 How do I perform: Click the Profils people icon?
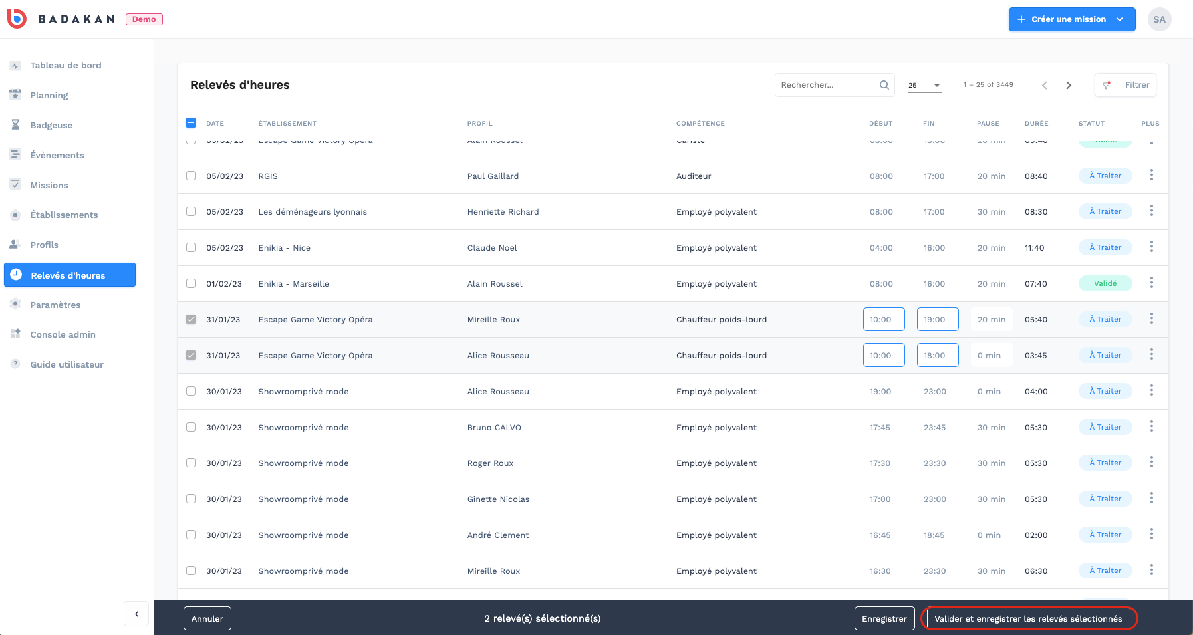click(15, 245)
